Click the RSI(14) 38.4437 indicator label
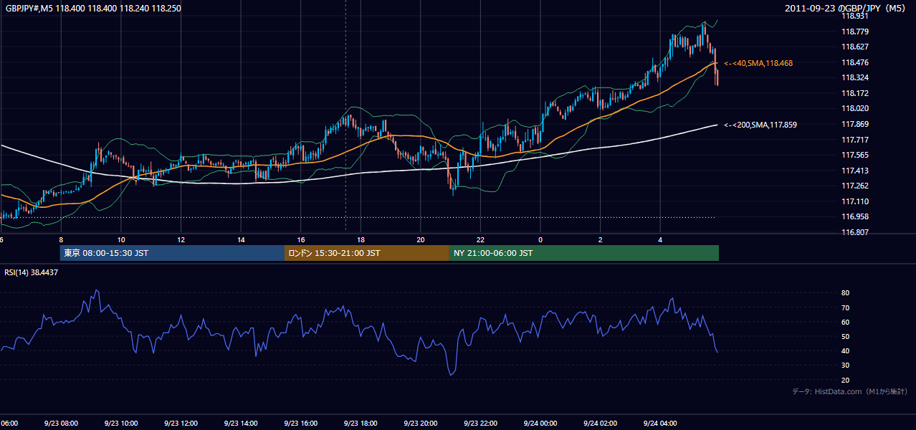916x430 pixels. click(32, 272)
